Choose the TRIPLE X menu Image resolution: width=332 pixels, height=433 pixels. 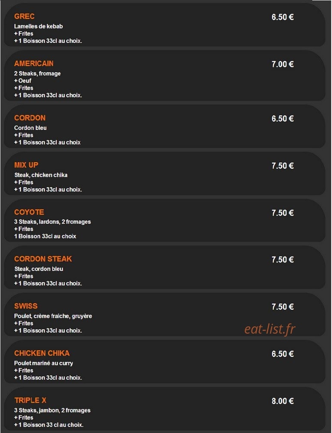coord(30,400)
